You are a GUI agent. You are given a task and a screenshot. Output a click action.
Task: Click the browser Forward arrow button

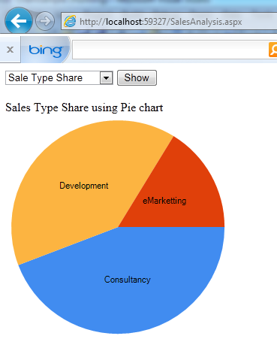[45, 21]
